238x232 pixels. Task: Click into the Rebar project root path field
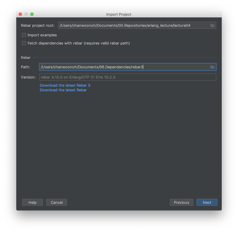tap(131, 25)
